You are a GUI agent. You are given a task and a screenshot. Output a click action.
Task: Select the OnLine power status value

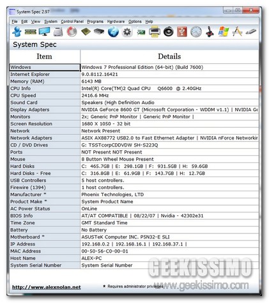[169, 208]
